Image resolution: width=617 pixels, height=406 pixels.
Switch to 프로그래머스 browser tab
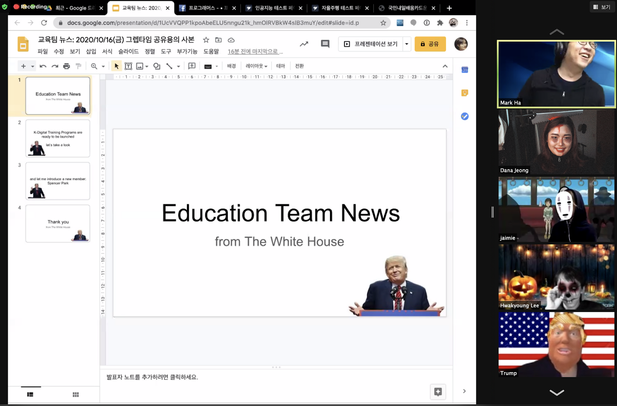click(x=207, y=8)
